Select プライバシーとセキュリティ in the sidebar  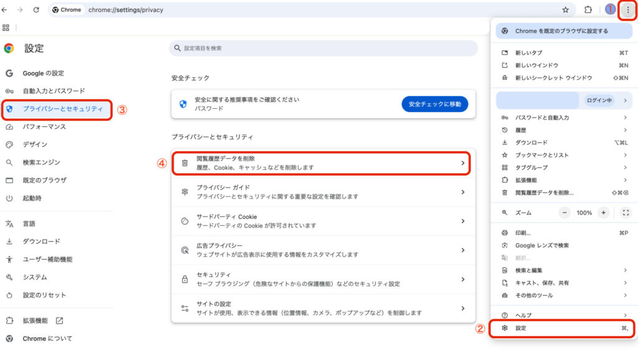(57, 109)
